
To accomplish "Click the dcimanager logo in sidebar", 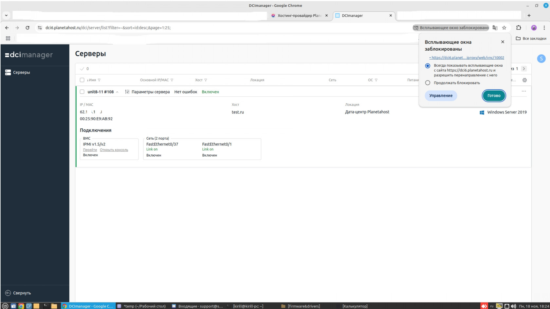I will (x=29, y=55).
